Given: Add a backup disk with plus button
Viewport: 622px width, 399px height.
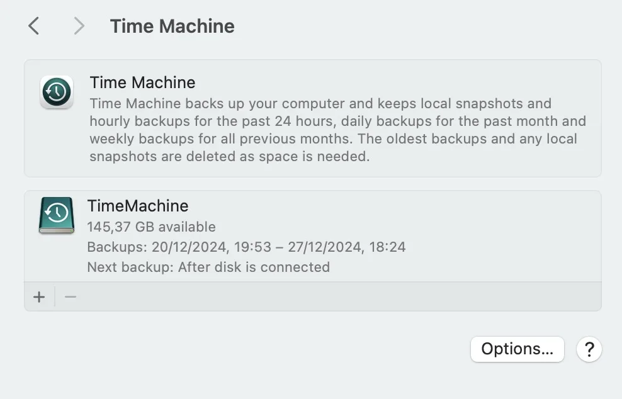Looking at the screenshot, I should pyautogui.click(x=39, y=296).
